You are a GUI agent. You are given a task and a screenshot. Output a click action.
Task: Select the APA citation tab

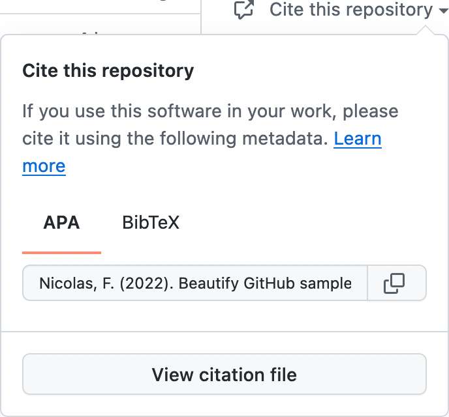coord(61,223)
